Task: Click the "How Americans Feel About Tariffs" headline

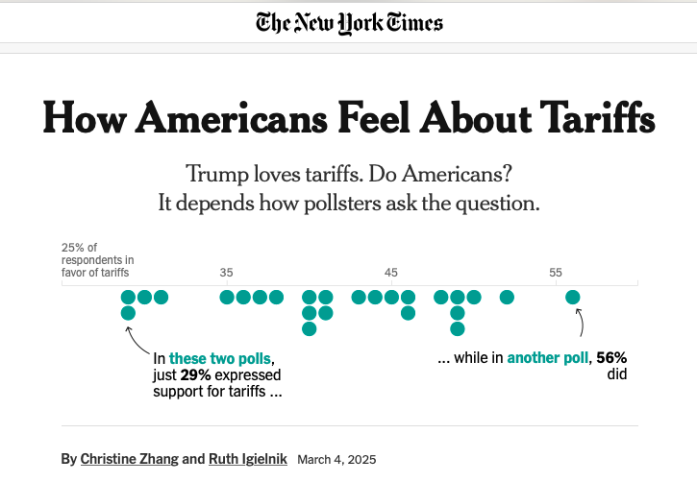Action: 349,119
